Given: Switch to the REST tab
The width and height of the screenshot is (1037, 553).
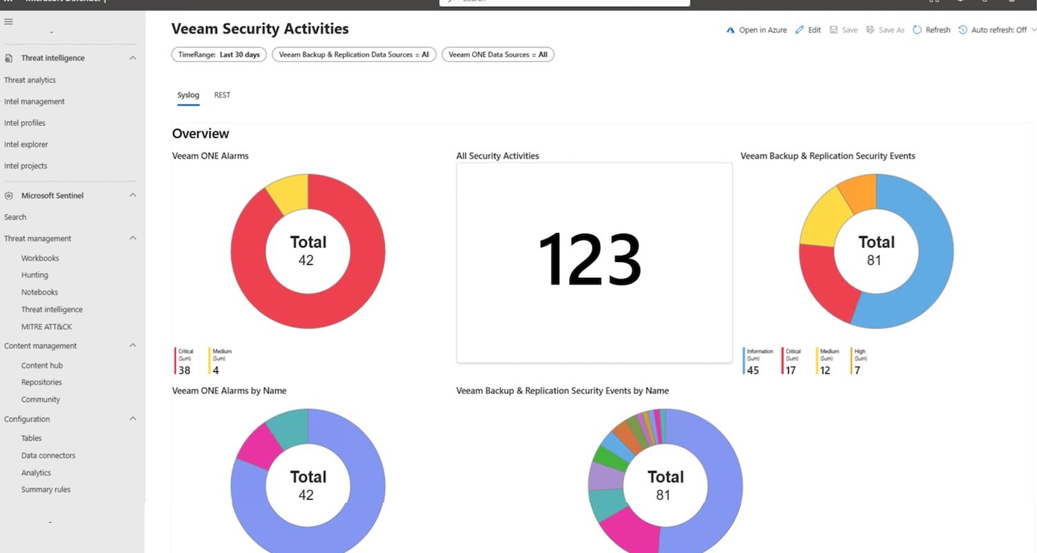Looking at the screenshot, I should (222, 95).
